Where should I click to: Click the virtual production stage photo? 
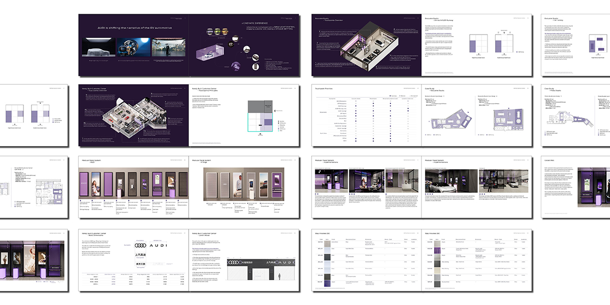pyautogui.click(x=167, y=49)
